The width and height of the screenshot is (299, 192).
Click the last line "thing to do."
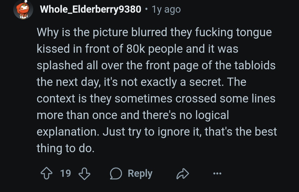66,148
